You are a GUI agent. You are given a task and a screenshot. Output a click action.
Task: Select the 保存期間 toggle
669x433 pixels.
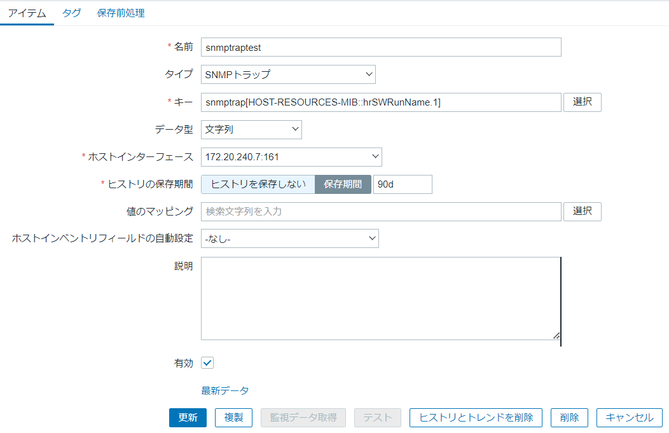click(x=343, y=184)
